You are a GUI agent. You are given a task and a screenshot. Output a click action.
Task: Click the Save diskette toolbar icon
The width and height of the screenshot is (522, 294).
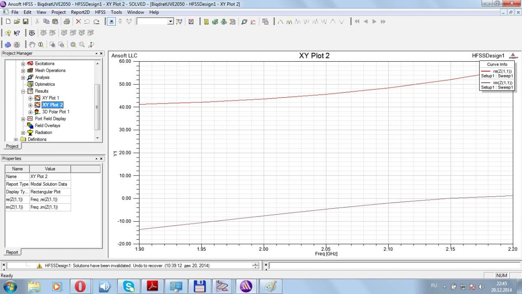25,22
